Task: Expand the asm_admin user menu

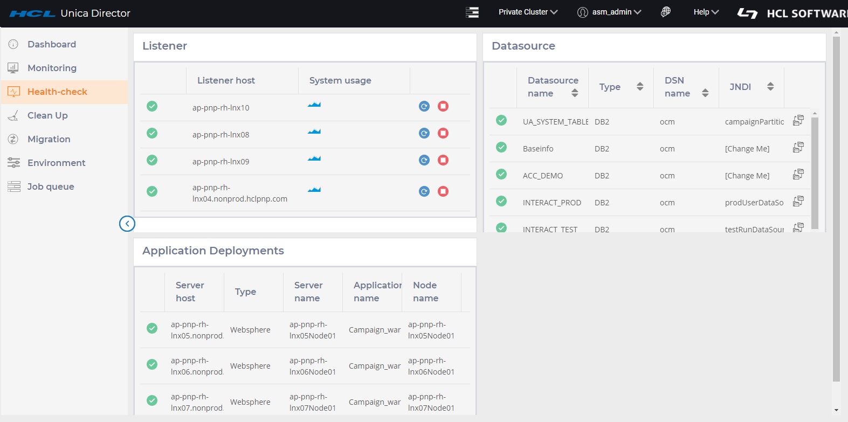Action: coord(609,12)
